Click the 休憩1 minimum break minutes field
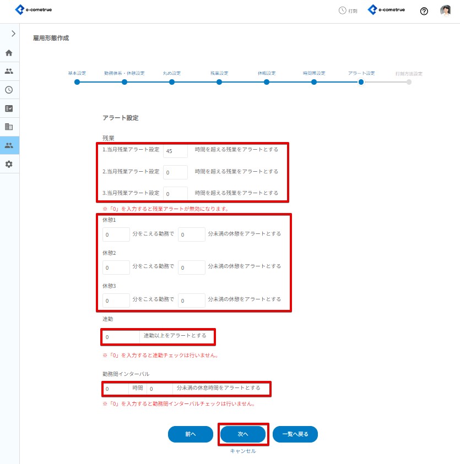The width and height of the screenshot is (460, 464). (191, 234)
